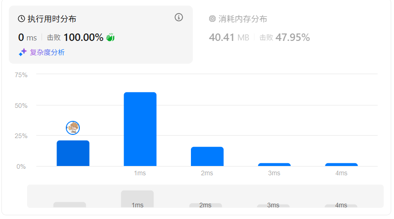Click the 4ms x-axis label under chart

click(341, 173)
